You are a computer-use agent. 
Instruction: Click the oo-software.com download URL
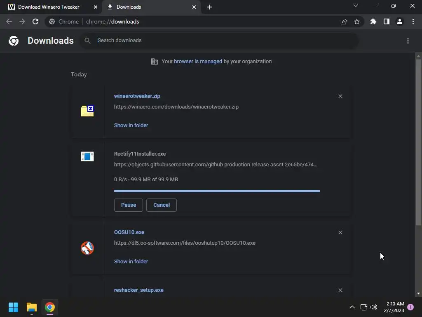tap(185, 243)
